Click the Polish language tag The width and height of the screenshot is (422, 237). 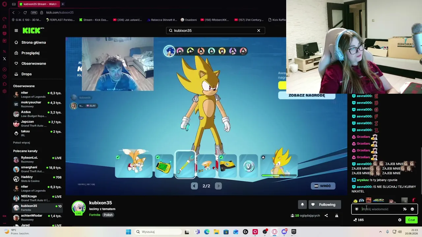(x=108, y=215)
